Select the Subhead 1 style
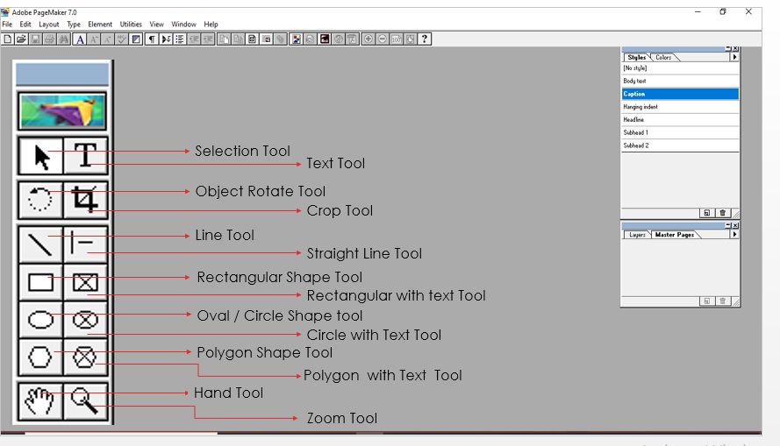 (x=680, y=132)
